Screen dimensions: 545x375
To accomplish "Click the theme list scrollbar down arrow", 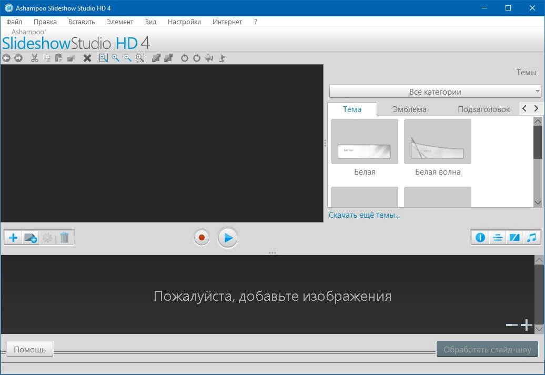I will [538, 202].
